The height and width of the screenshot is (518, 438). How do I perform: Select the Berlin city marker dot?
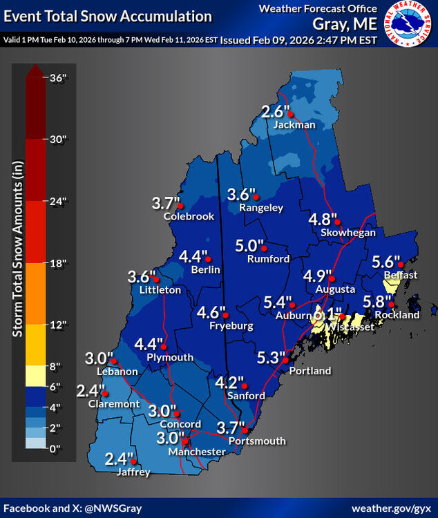click(x=207, y=258)
